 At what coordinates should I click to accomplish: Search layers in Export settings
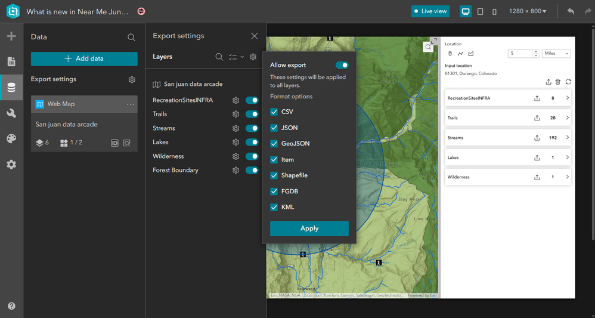(219, 57)
